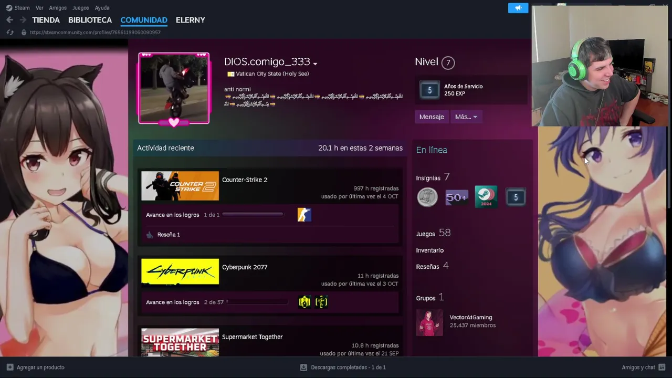672x378 pixels.
Task: Click the 'Años de Servicio' text
Action: click(463, 87)
